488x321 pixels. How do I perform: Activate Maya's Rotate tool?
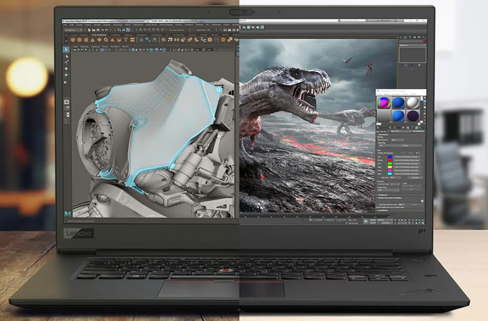pos(65,75)
